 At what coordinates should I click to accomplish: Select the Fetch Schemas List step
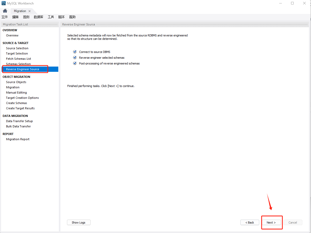pos(18,59)
